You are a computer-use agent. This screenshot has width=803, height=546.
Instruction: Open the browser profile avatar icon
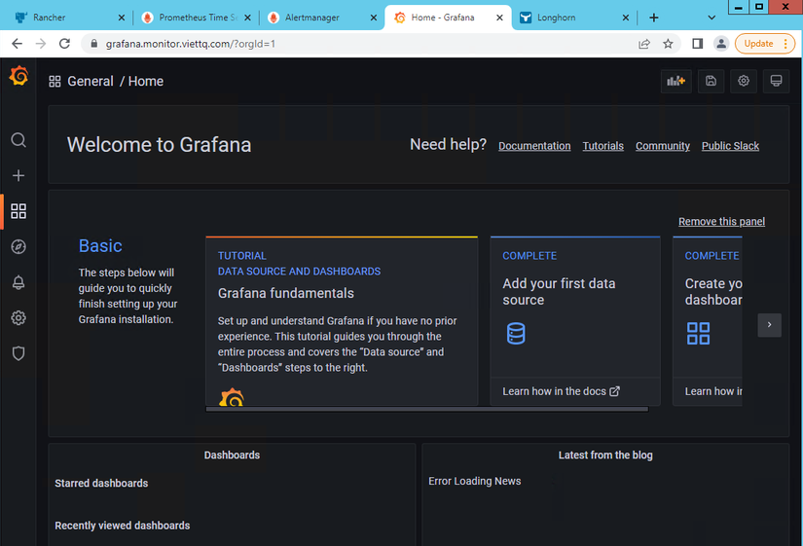click(x=721, y=44)
